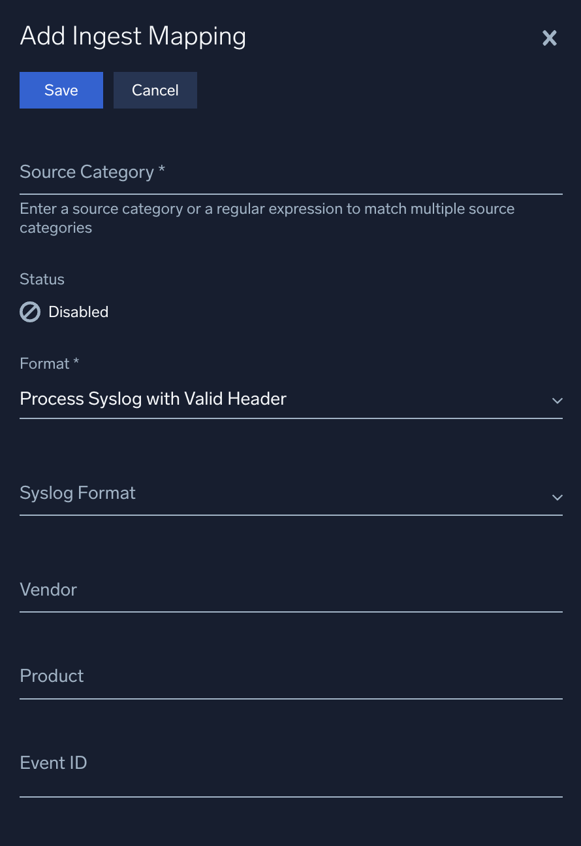This screenshot has width=581, height=846.
Task: Cancel the ingest mapping creation
Action: (155, 90)
